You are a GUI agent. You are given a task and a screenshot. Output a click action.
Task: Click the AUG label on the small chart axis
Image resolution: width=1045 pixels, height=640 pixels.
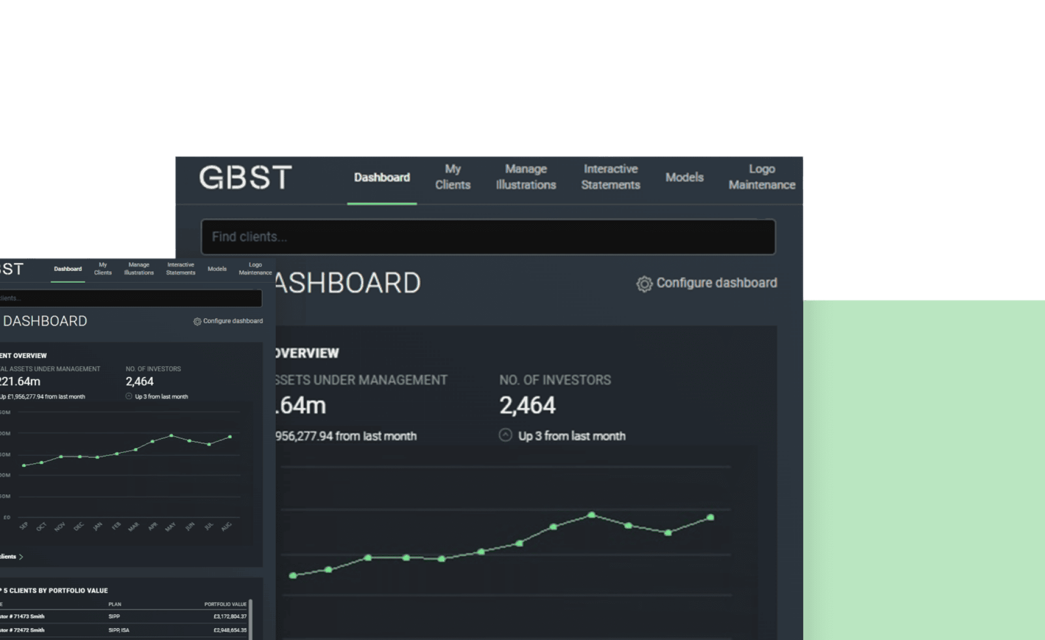226,527
